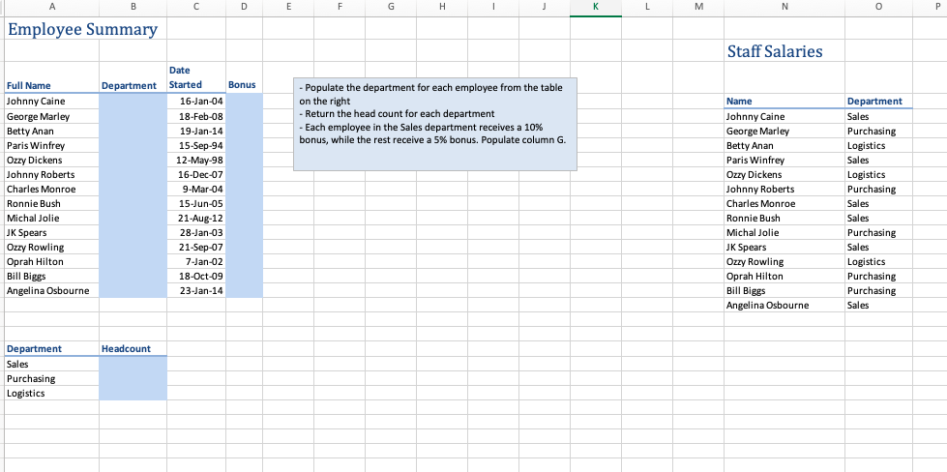Select Ronnie Bush in Full Name column
Screen dimensions: 947x472
[52, 203]
